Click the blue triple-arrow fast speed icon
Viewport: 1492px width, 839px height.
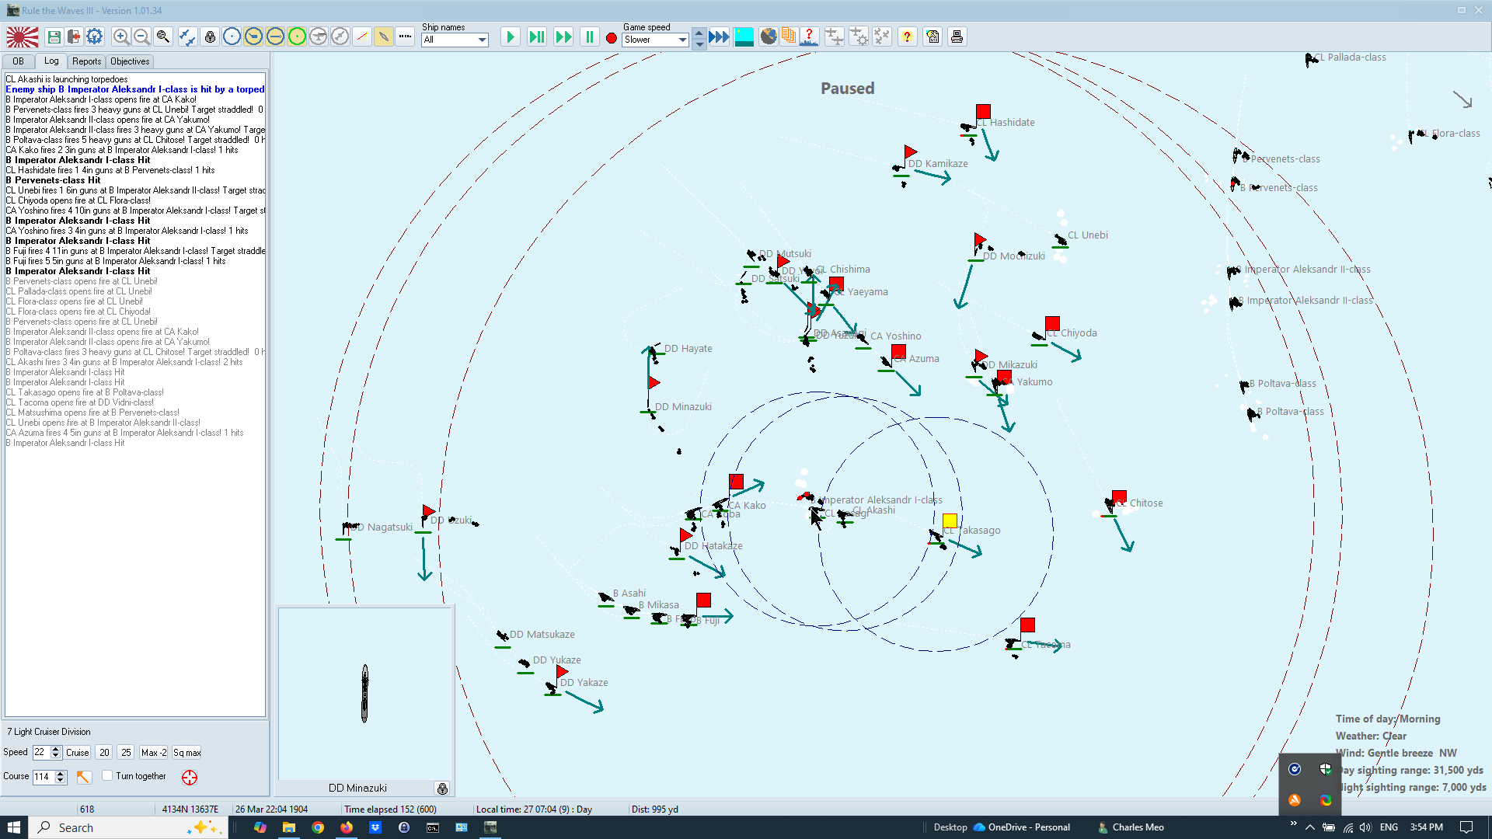pyautogui.click(x=720, y=37)
